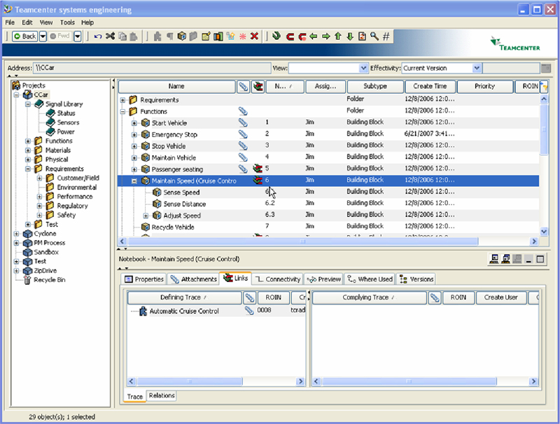Screen dimensions: 560x424
Task: Switch to the Attachments tab
Action: tap(194, 279)
